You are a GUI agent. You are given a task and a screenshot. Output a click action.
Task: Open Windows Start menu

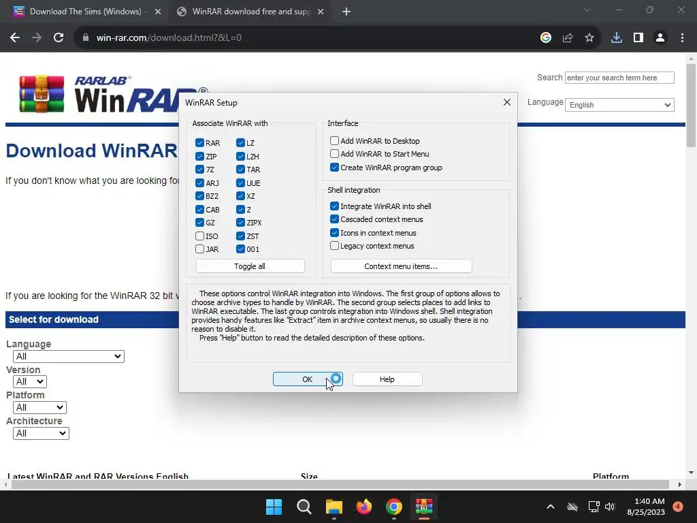pyautogui.click(x=274, y=507)
